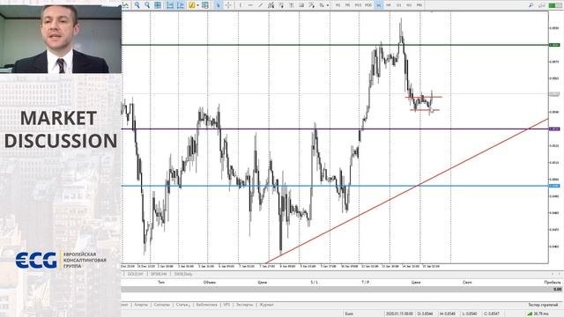The width and height of the screenshot is (564, 317).
Task: Open the chat messages icon
Action: pos(542,5)
